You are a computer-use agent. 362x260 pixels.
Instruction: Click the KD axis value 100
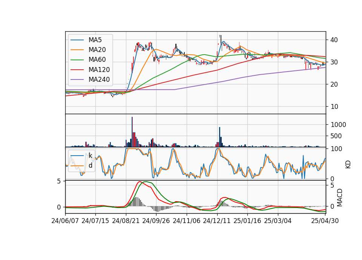click(336, 149)
